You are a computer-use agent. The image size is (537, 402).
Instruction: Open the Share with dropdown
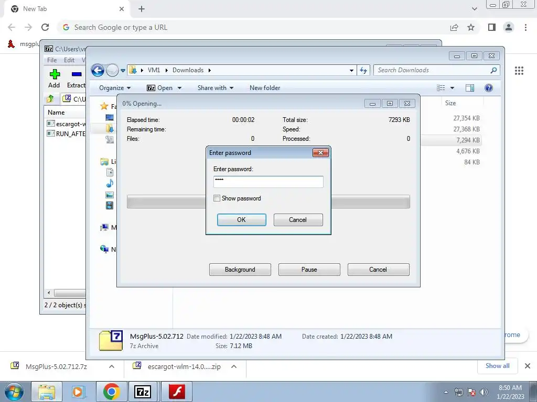pyautogui.click(x=216, y=88)
